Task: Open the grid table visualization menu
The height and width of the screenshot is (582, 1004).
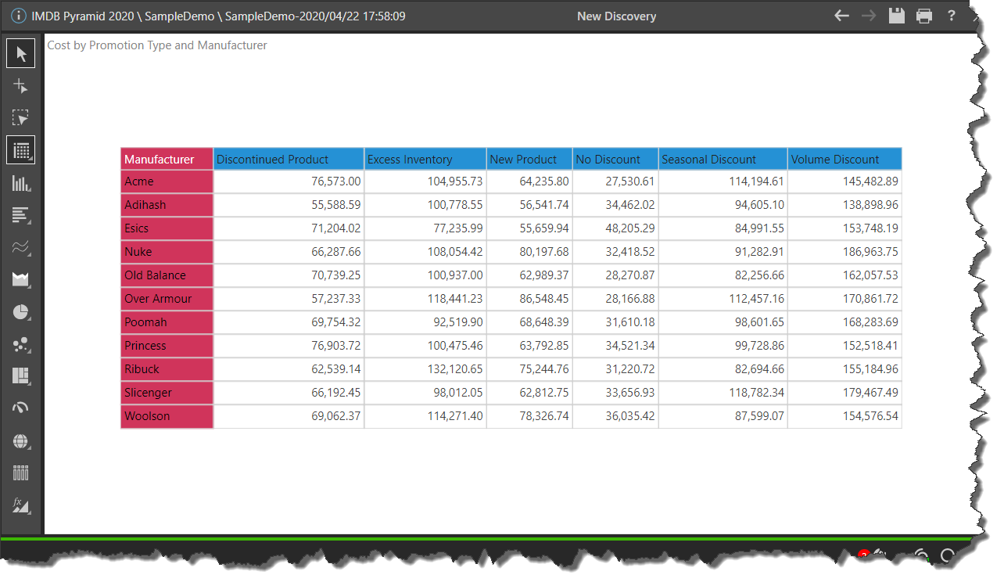Action: [21, 150]
